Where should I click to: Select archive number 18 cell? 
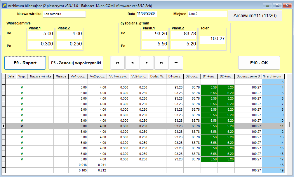pyautogui.click(x=273, y=165)
